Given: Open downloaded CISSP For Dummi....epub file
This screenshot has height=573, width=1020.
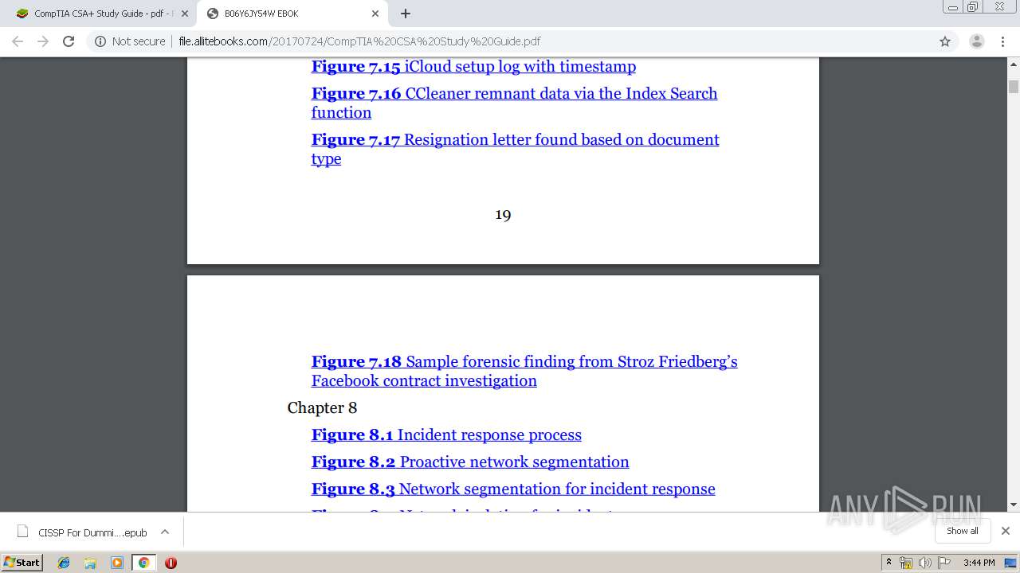Looking at the screenshot, I should coord(81,532).
